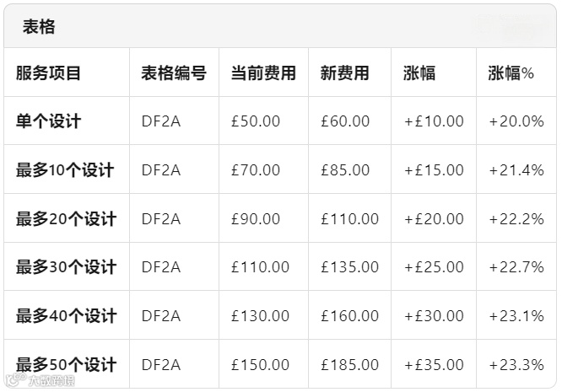Click the +£20.00 increase cell
Screen dimensions: 562x392
coord(434,219)
